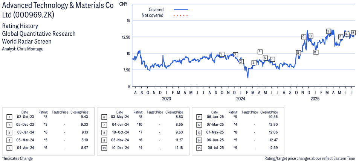Click chart marker 13 on the graph
The width and height of the screenshot is (359, 161).
(340, 37)
